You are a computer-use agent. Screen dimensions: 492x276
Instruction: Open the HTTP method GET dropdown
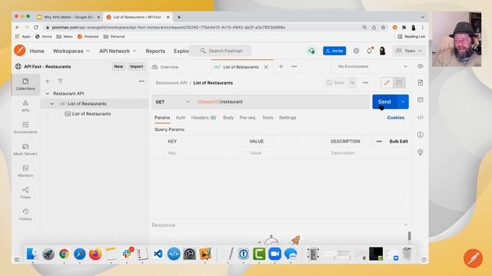coord(172,102)
